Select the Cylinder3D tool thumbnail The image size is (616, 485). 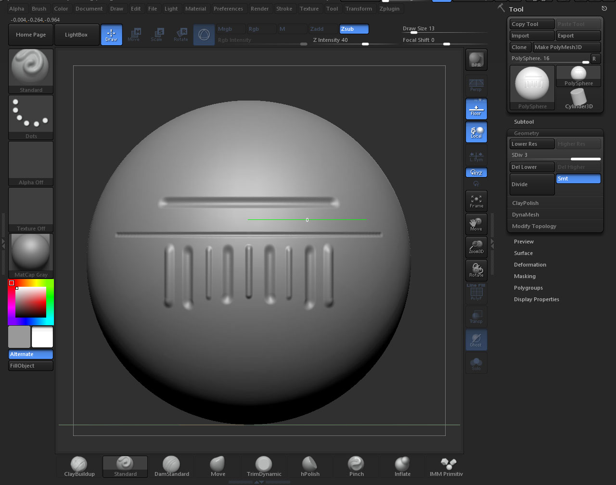click(x=578, y=99)
